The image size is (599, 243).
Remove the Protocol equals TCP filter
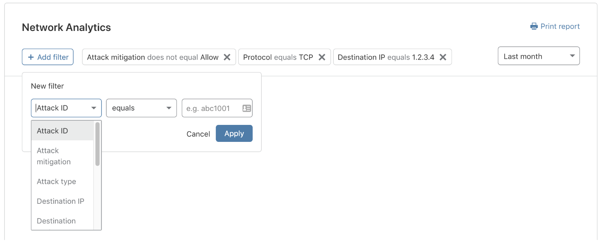pos(322,57)
